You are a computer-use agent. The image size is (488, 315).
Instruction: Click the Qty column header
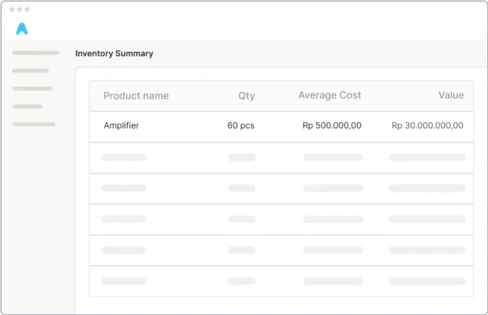coord(246,96)
